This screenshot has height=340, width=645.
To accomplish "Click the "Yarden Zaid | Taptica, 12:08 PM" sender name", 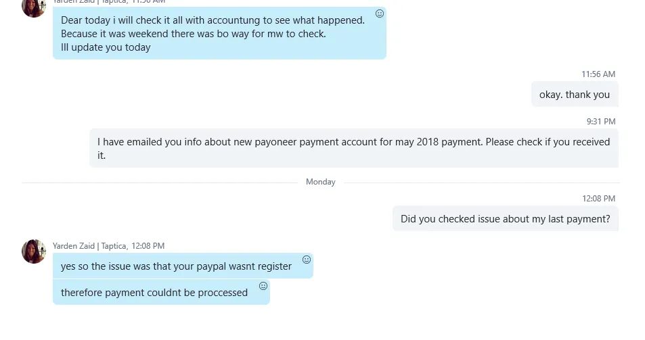I will (x=108, y=246).
